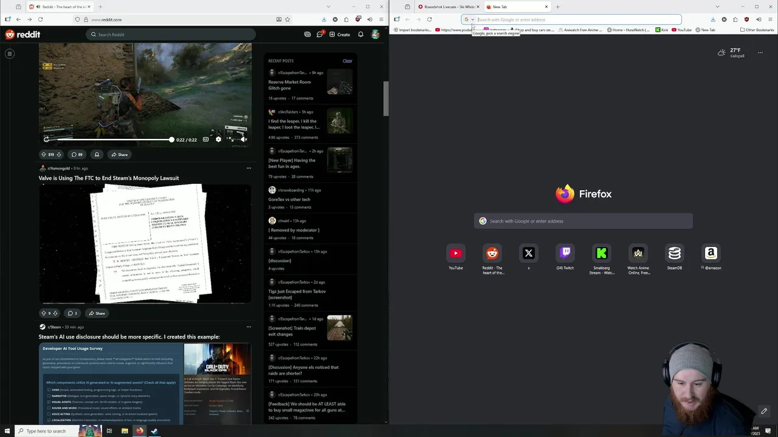Open new tab in left Firefox window
The height and width of the screenshot is (437, 778).
[x=100, y=7]
